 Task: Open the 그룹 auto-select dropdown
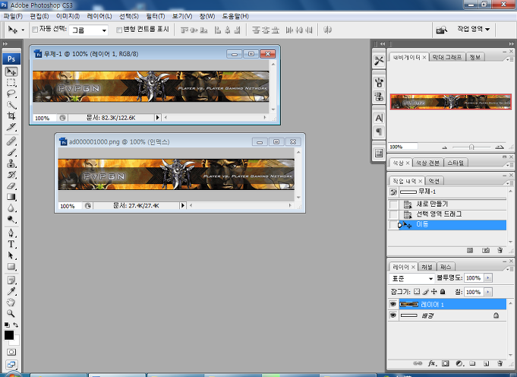point(89,30)
